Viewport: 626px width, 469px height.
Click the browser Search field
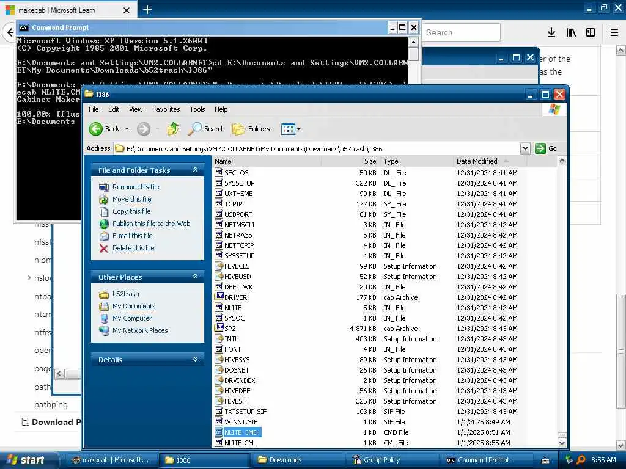tap(462, 32)
